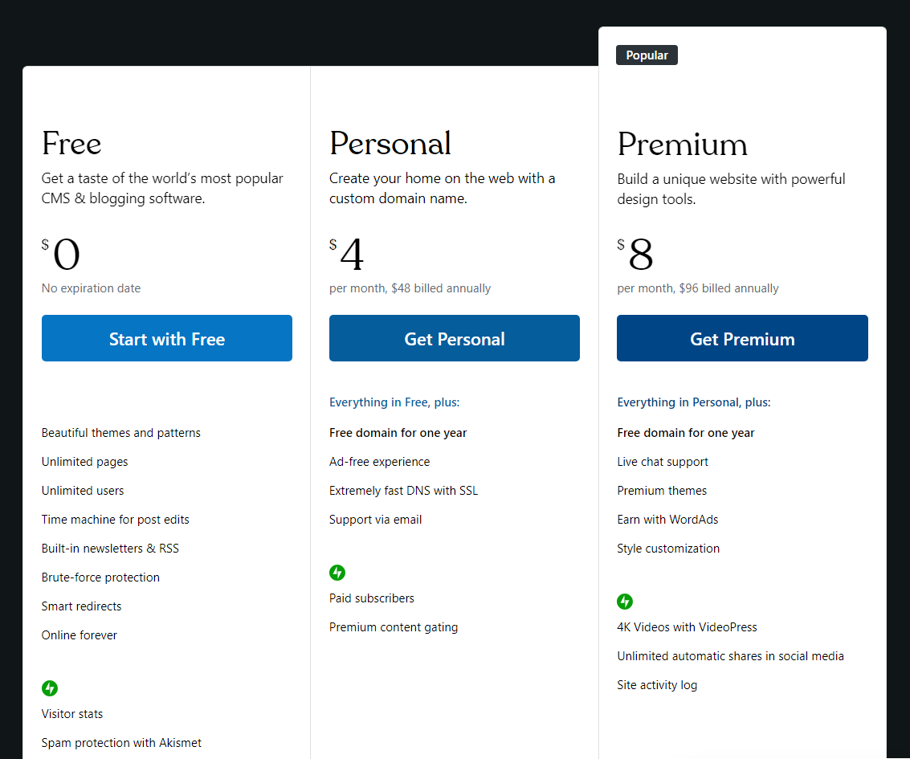
Task: Click 'Time machine for post edits' feature
Action: (116, 520)
